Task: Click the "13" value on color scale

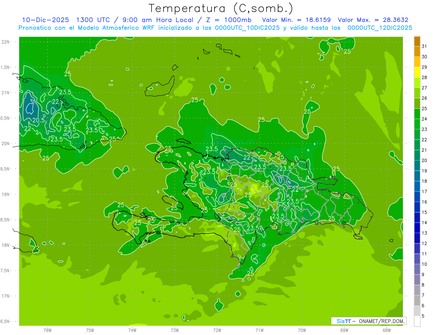Action: click(x=425, y=233)
